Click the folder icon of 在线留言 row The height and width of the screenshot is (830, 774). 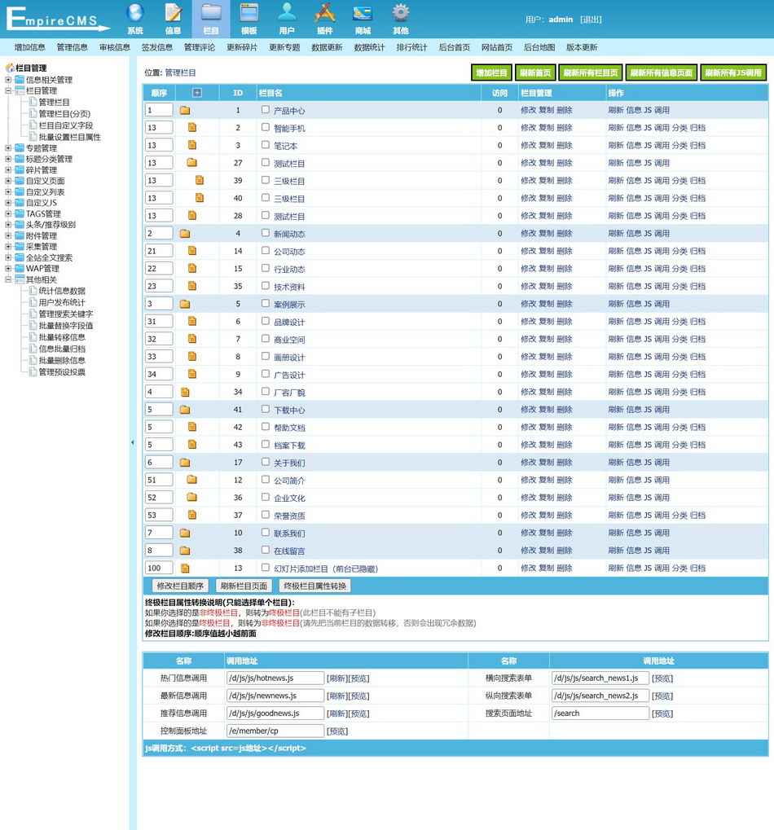(x=185, y=551)
